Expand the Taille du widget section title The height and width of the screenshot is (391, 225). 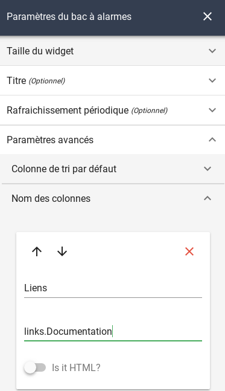[40, 51]
